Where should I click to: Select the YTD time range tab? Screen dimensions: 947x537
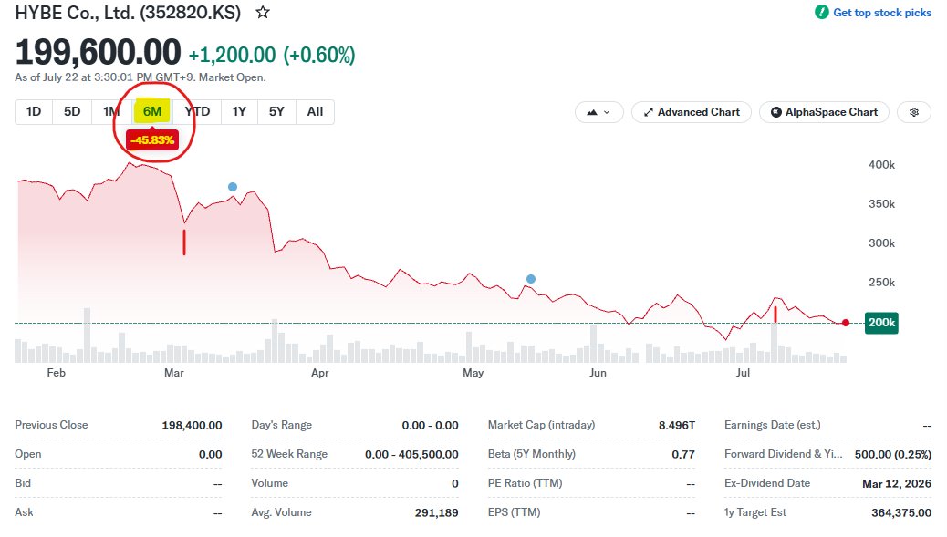[197, 111]
